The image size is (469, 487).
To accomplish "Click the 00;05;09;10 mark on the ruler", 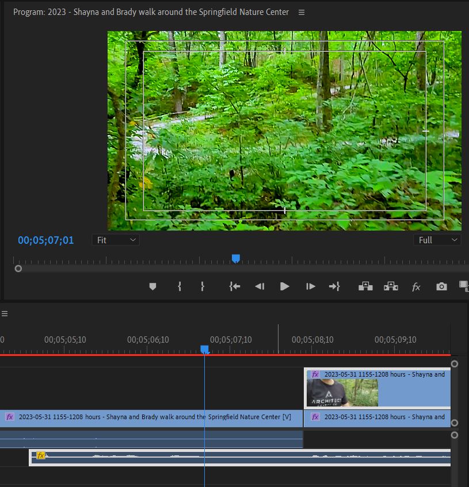I will coord(395,340).
